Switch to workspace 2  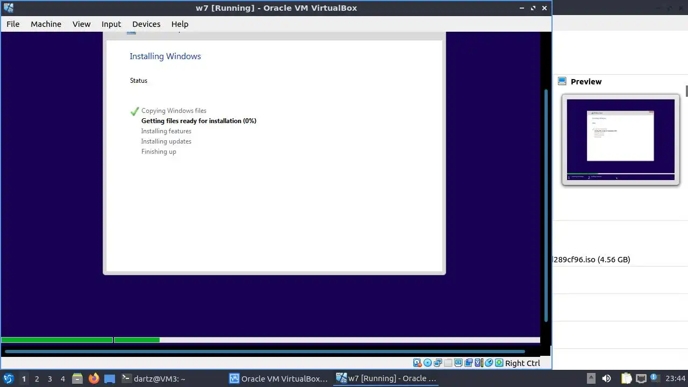coord(37,379)
